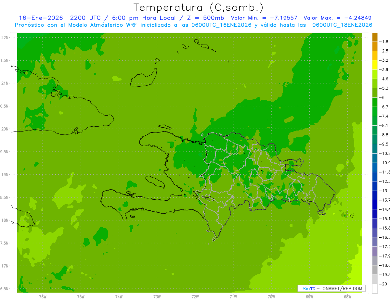Click the "72W" longitude axis label

(x=195, y=297)
